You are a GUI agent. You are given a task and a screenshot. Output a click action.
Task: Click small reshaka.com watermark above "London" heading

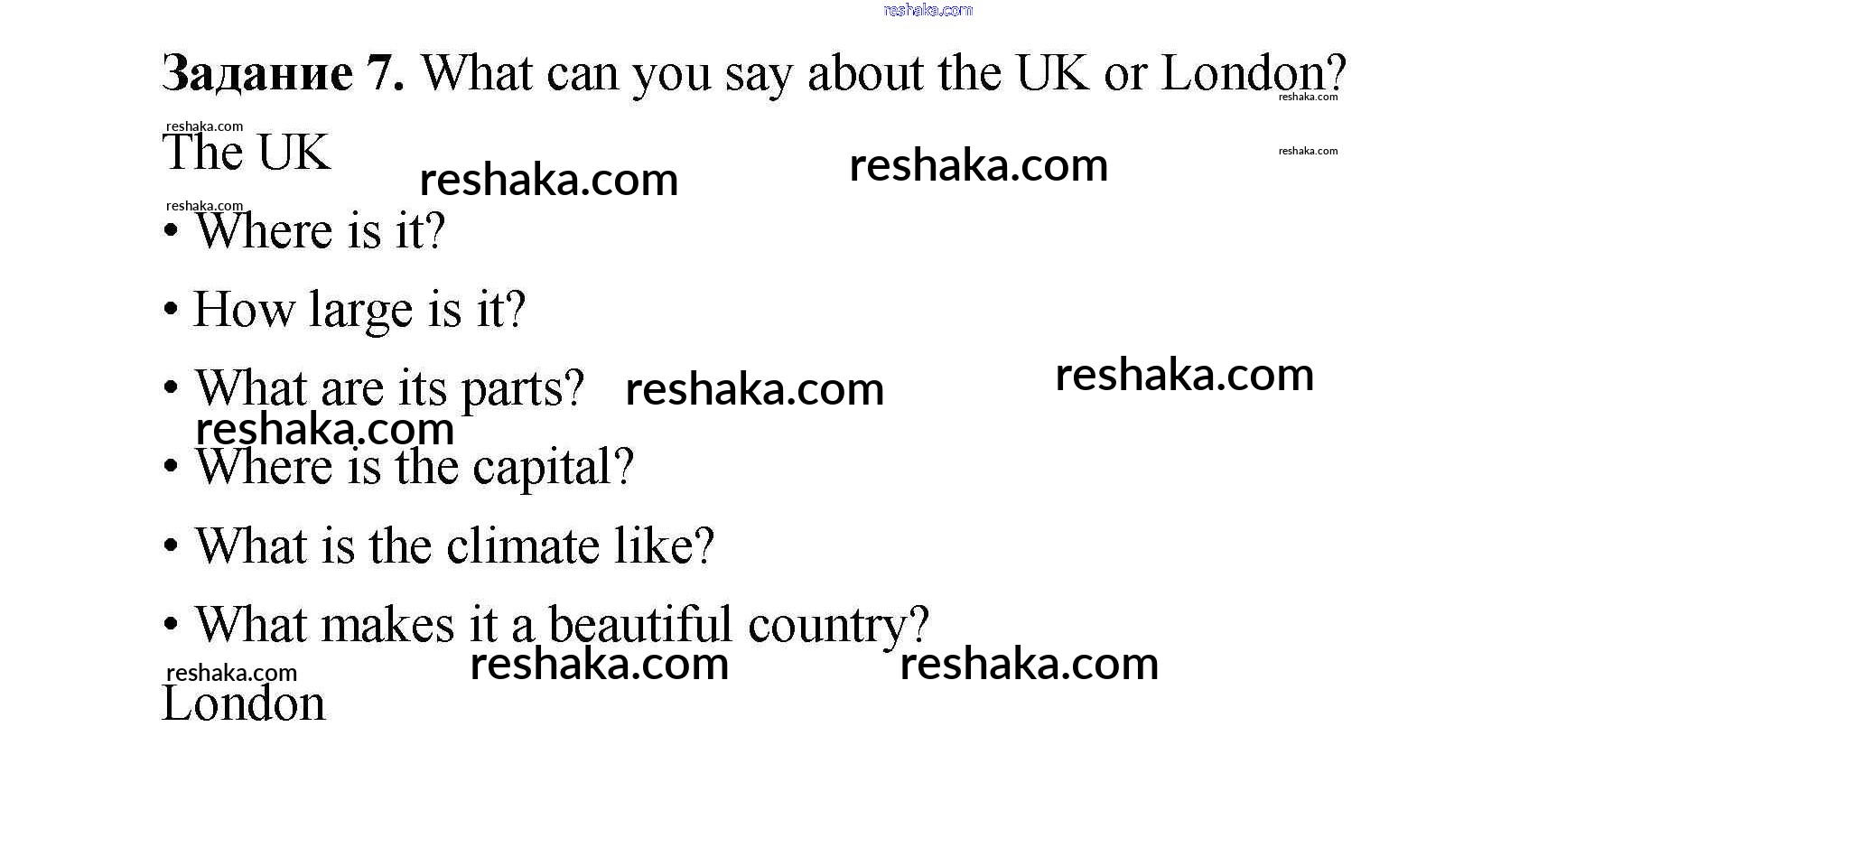tap(231, 673)
